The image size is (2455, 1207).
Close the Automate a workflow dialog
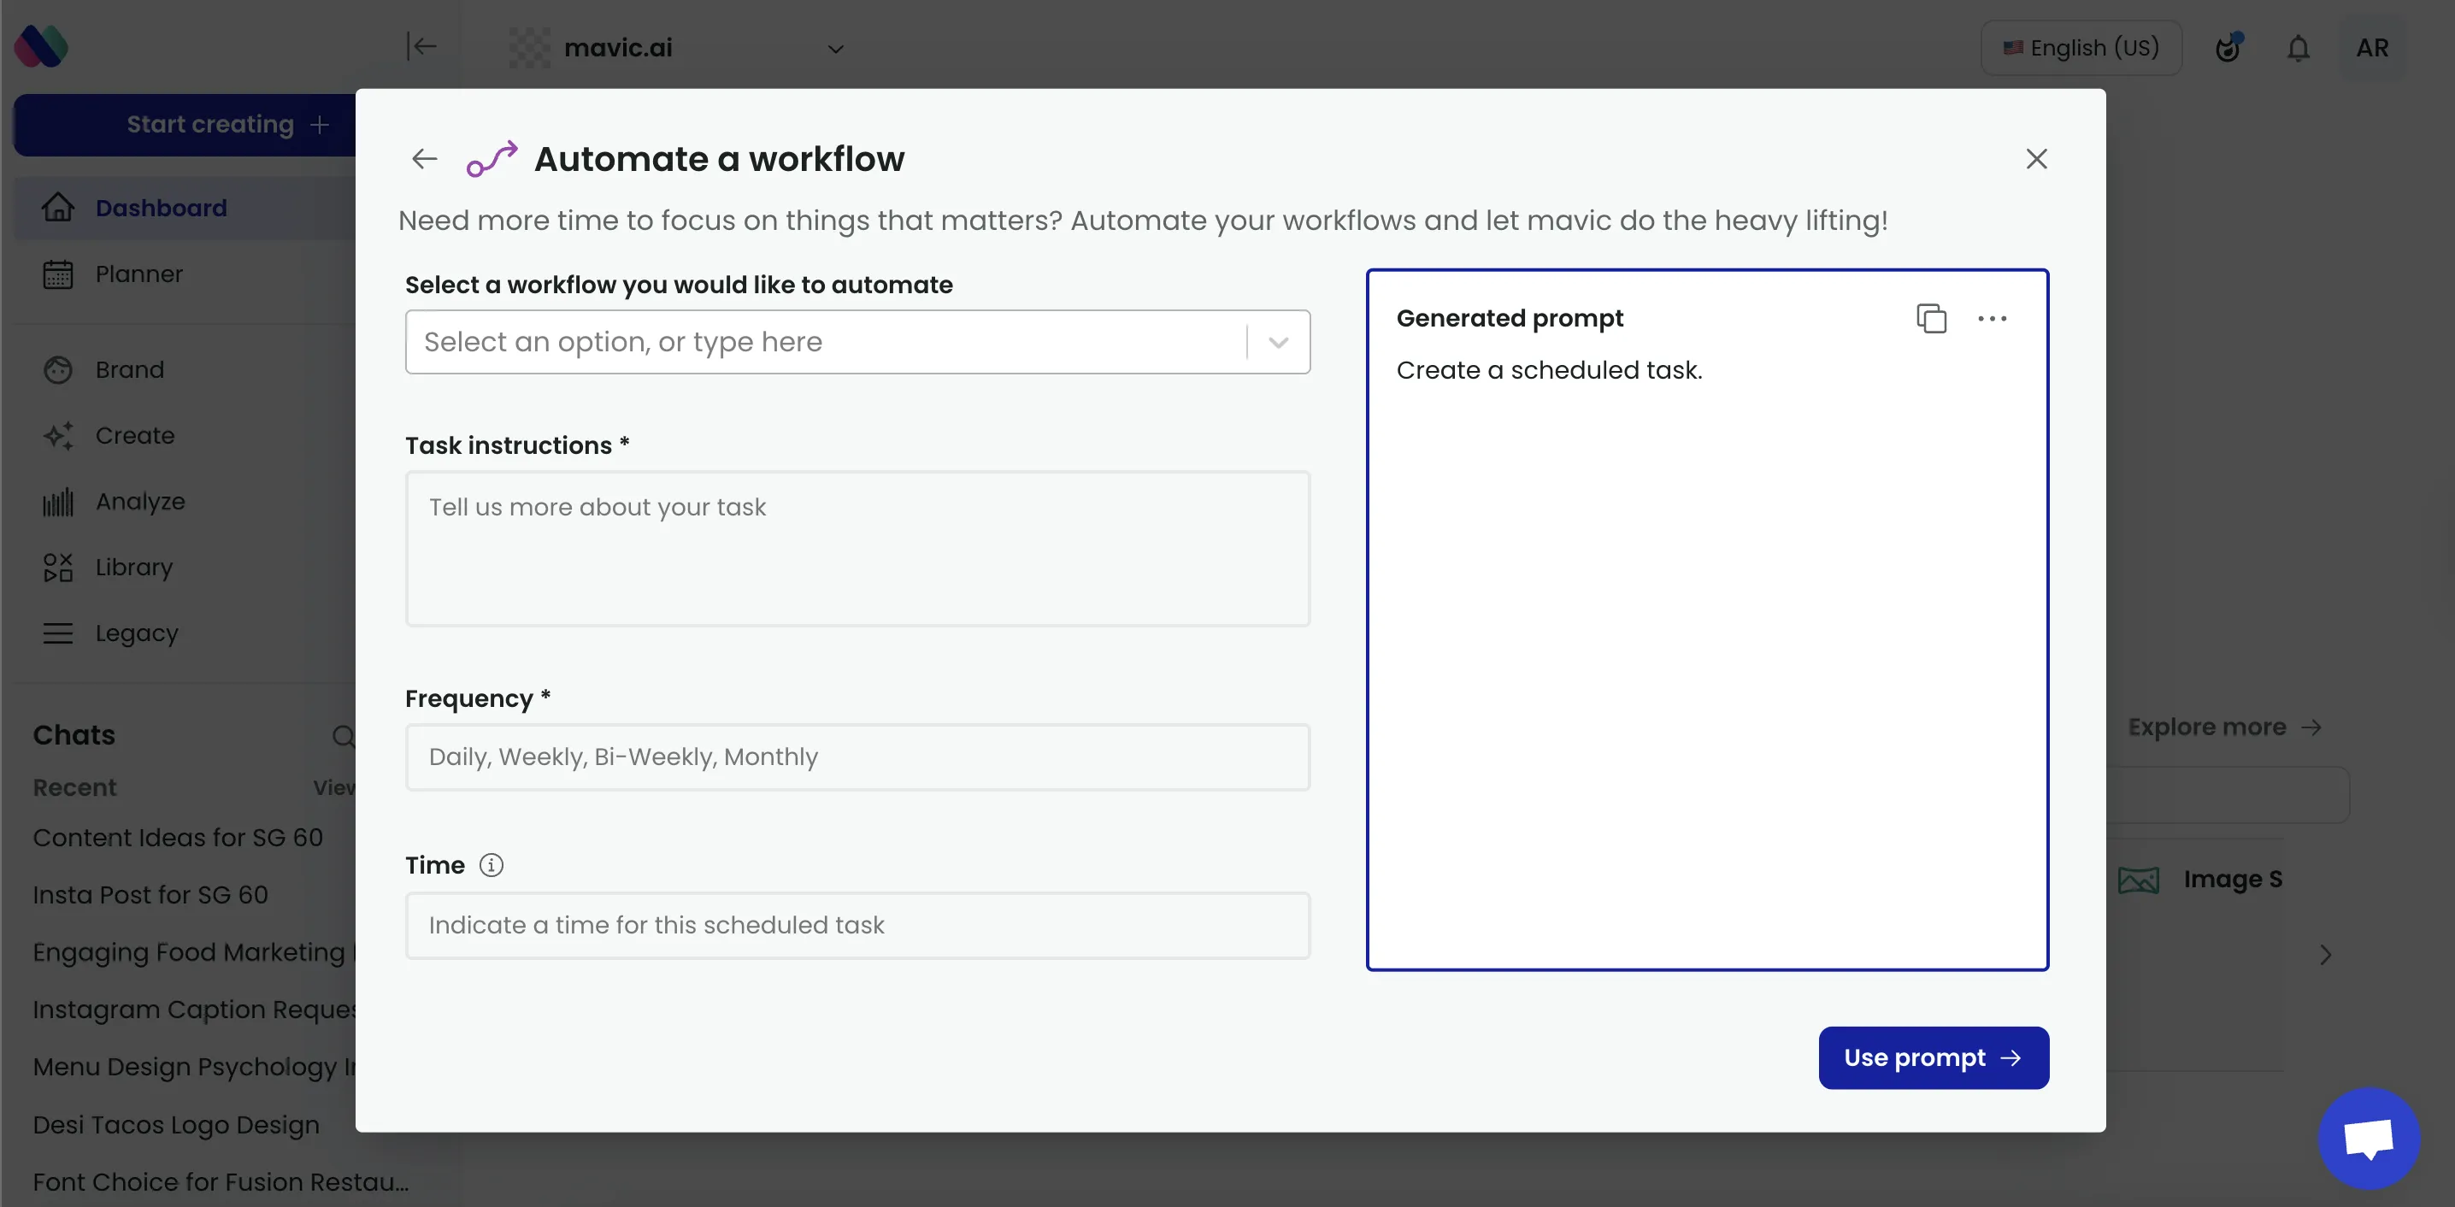click(2035, 158)
